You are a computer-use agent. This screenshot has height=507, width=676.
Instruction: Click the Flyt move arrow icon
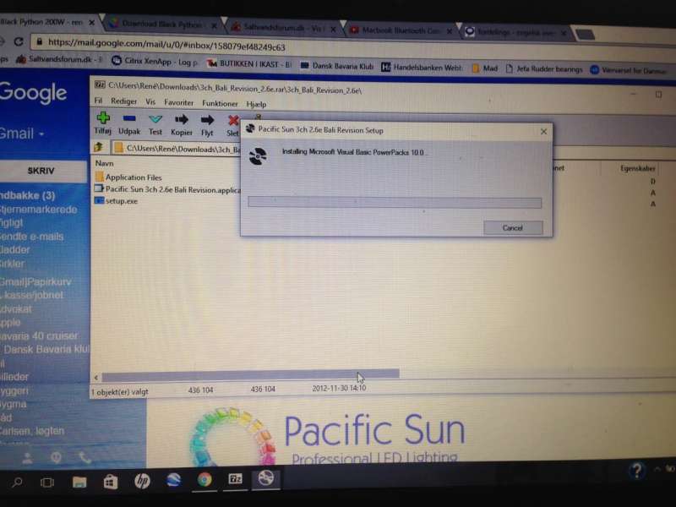[x=207, y=119]
